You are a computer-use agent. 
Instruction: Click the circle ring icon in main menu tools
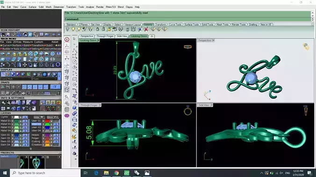coord(58,65)
